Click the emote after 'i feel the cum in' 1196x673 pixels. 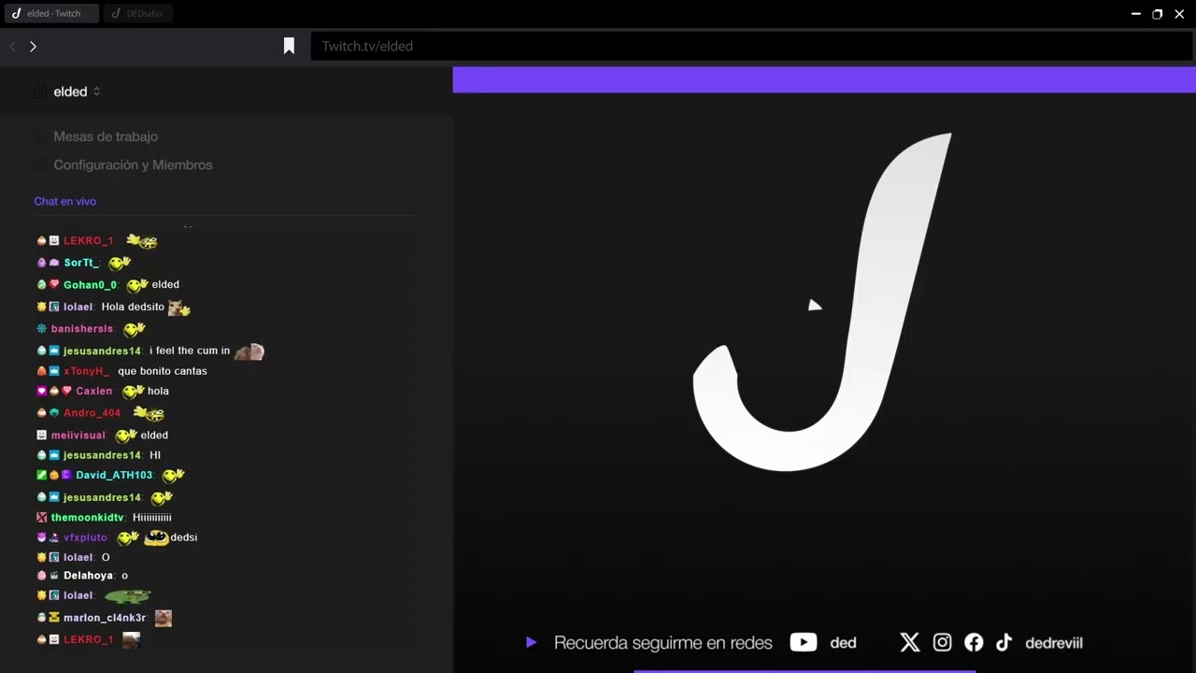click(x=249, y=351)
